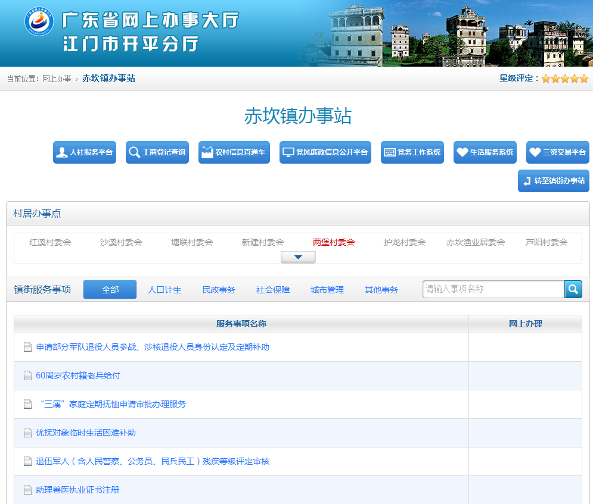The width and height of the screenshot is (593, 504).
Task: Click 网上办事 breadcrumb link
Action: pos(57,79)
